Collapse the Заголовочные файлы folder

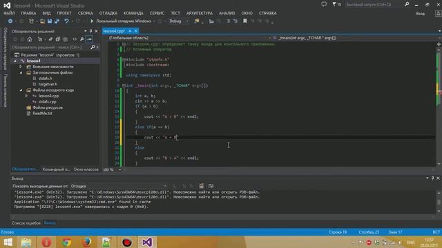(21, 72)
